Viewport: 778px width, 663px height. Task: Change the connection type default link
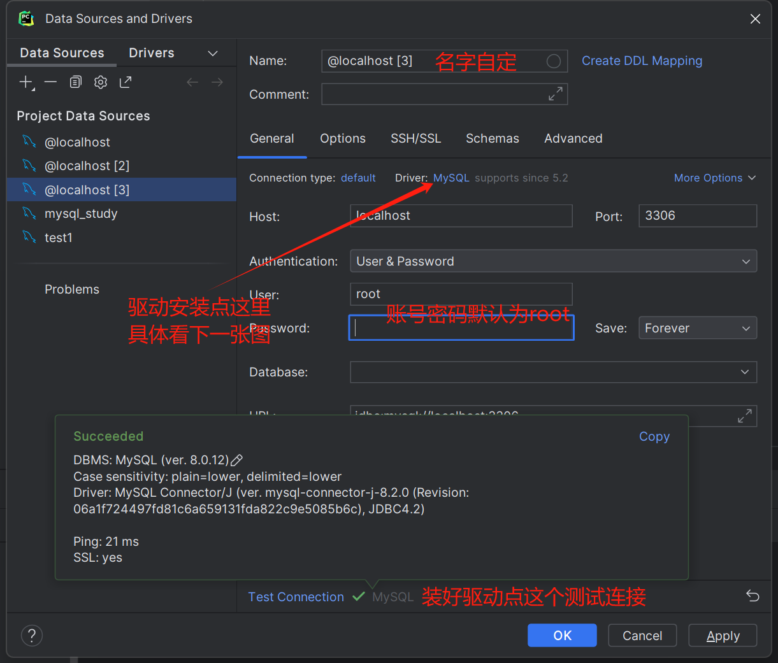(x=358, y=178)
